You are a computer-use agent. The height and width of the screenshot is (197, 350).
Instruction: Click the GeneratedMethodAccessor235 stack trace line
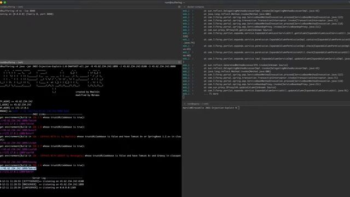246,65
